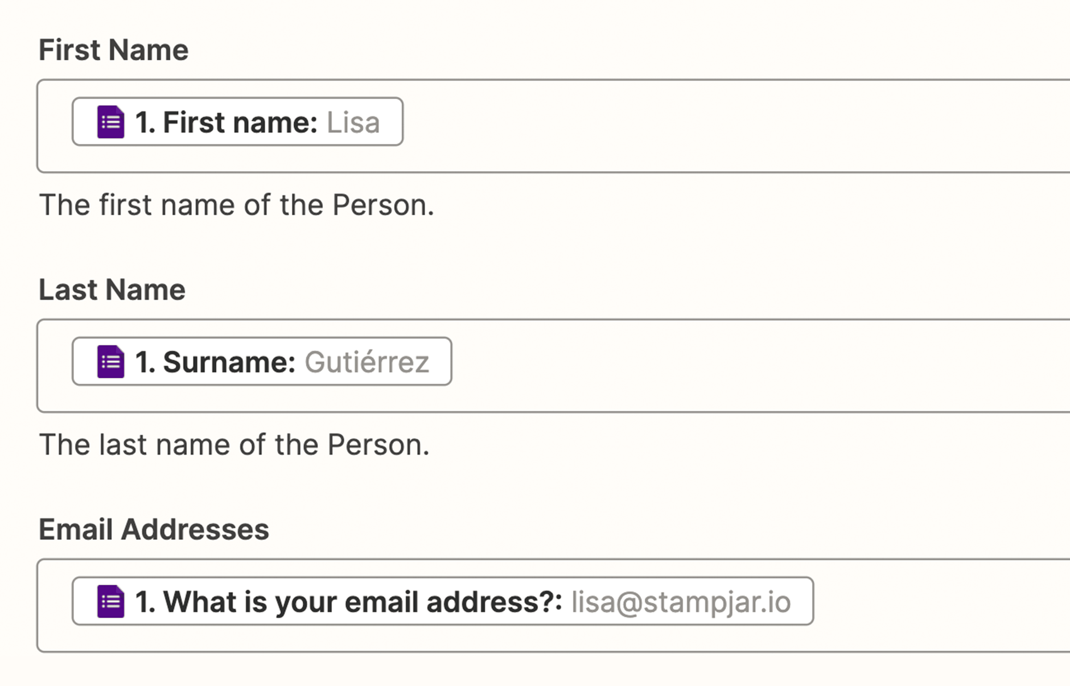Select the 'lisa@stampjar.io' sample value
1070x686 pixels.
pos(681,602)
